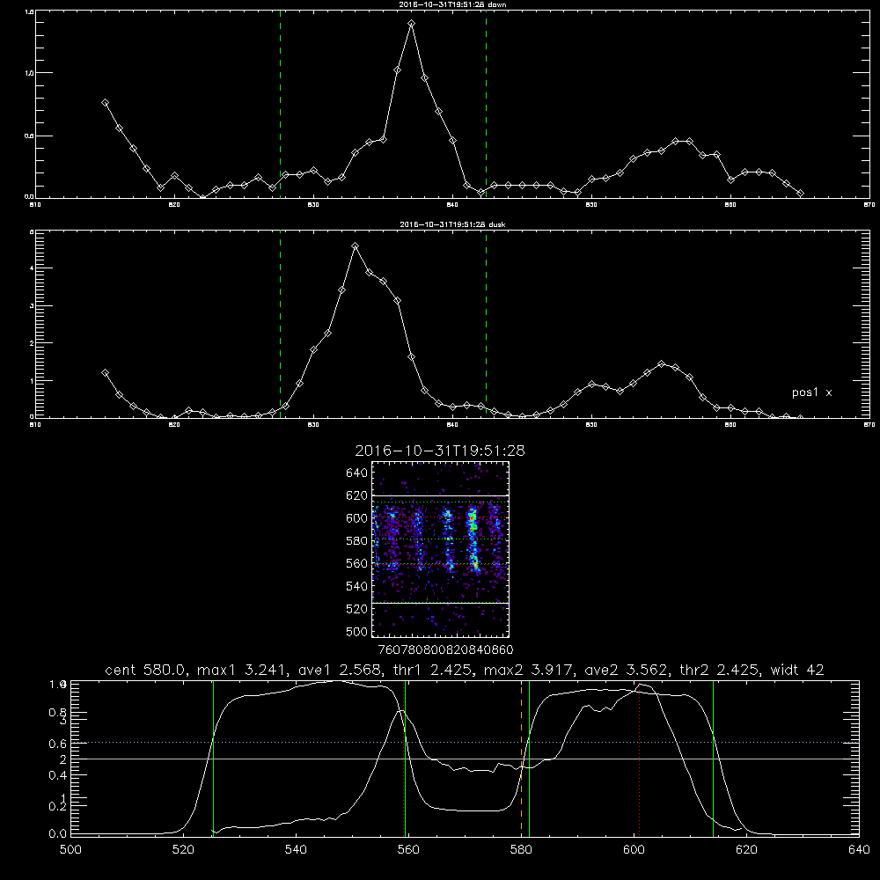Click heatmap y-axis label '600'
The width and height of the screenshot is (880, 880).
(x=357, y=518)
